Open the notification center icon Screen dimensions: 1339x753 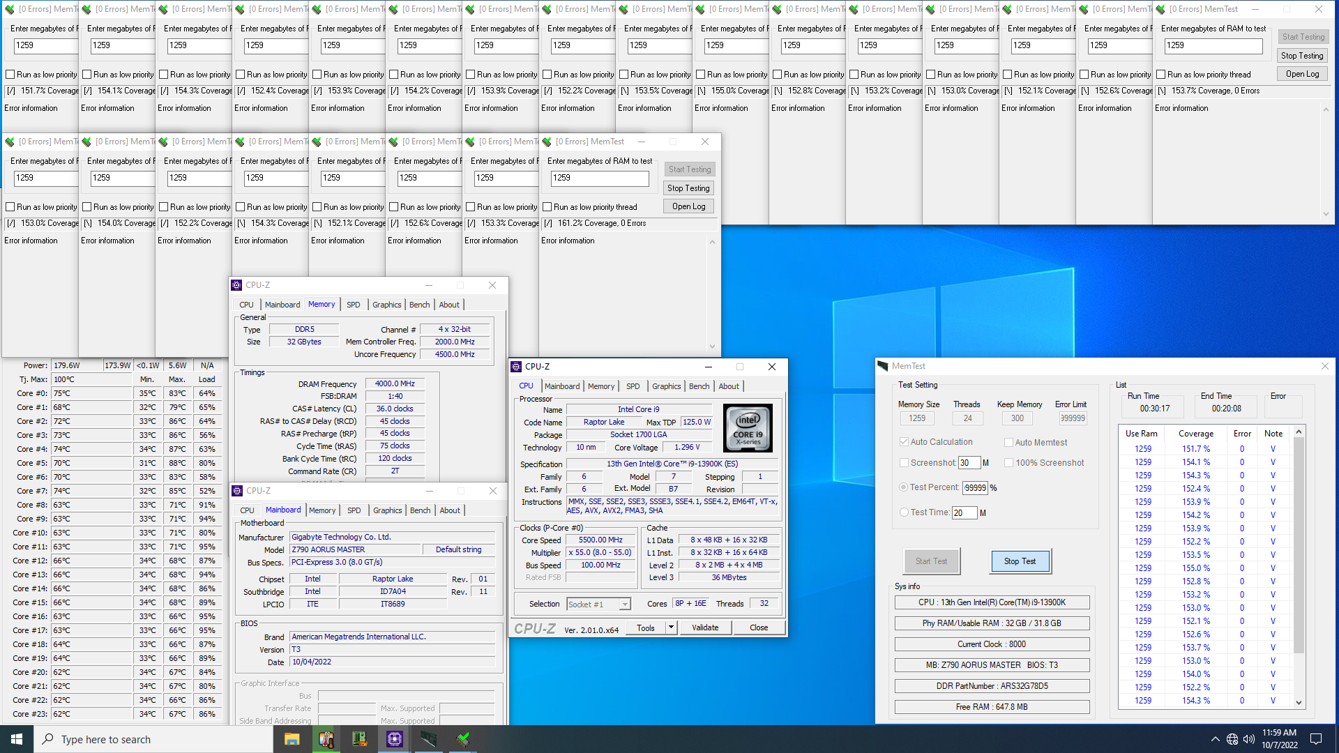(x=1316, y=739)
